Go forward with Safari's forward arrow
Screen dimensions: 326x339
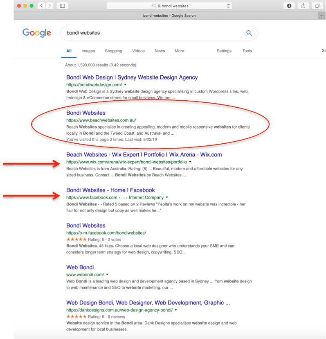[x=49, y=6]
